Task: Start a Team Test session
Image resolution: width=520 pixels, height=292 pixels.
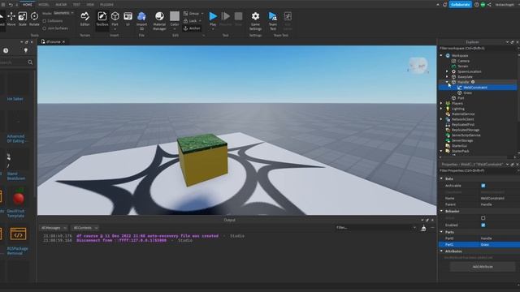Action: coord(273,20)
